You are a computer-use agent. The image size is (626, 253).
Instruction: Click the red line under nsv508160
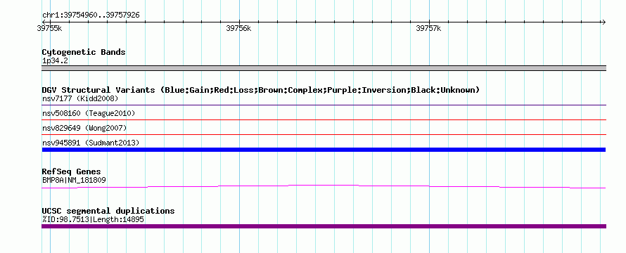pos(324,119)
